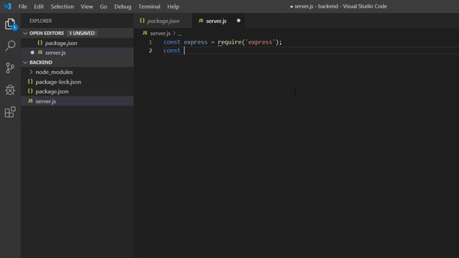This screenshot has width=459, height=258.
Task: Open the Debug view bug icon
Action: [10, 90]
